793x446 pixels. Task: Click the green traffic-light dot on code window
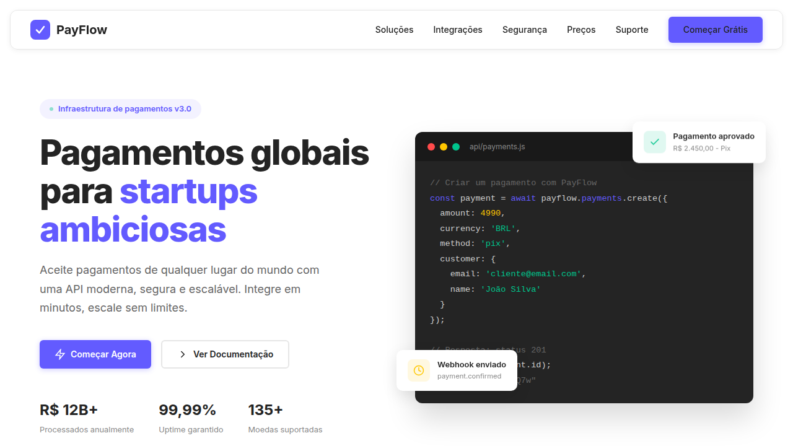(x=456, y=147)
